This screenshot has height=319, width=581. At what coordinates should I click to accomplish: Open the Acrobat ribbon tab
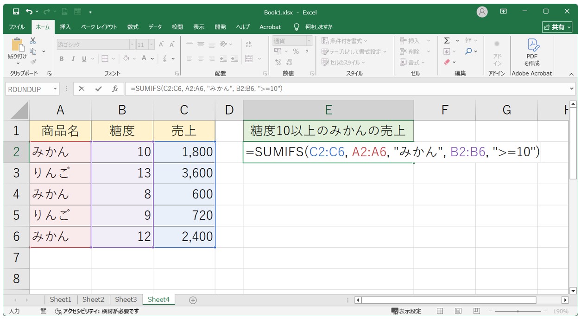coord(270,27)
